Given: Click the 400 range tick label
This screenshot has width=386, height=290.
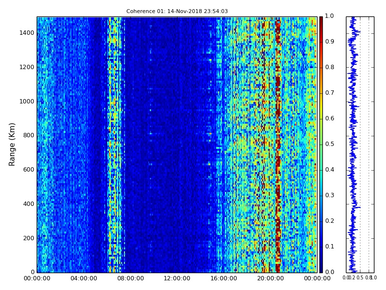Looking at the screenshot, I should click(x=29, y=204).
